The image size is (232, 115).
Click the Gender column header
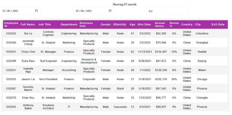point(106,24)
